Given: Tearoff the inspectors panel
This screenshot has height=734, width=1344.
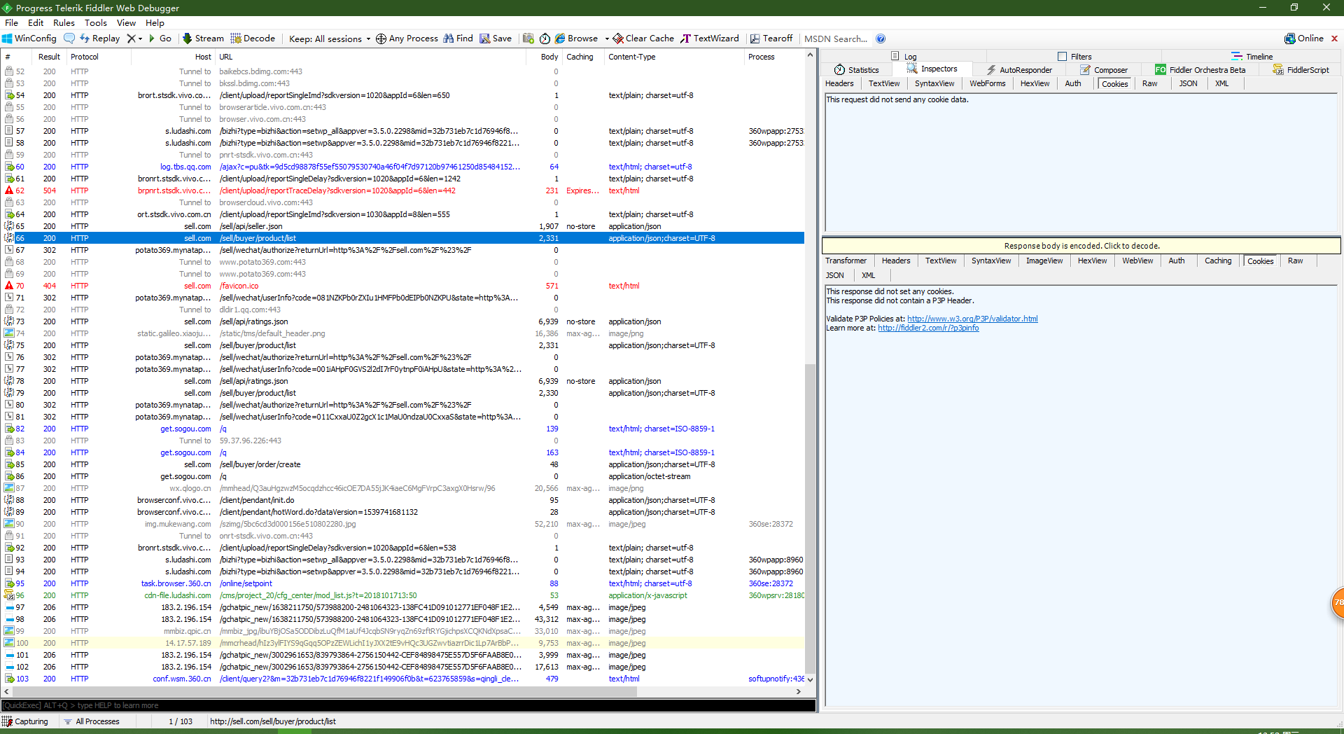Looking at the screenshot, I should tap(771, 39).
